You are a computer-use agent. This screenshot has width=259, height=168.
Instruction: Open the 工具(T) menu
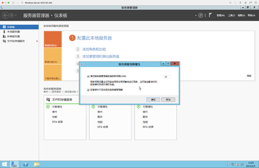pyautogui.click(x=231, y=16)
